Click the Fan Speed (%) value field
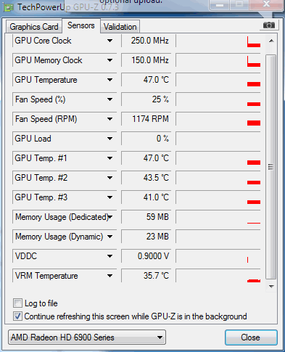Screen dimensions: 285x352 click(x=146, y=99)
